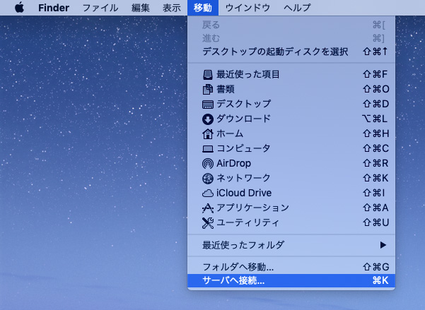Click the ダウンロード download arrow icon

208,119
